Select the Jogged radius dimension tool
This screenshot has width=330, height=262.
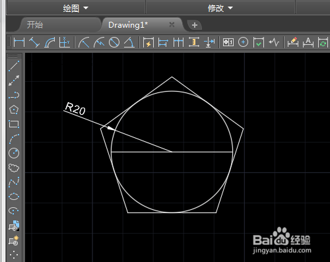[99, 42]
